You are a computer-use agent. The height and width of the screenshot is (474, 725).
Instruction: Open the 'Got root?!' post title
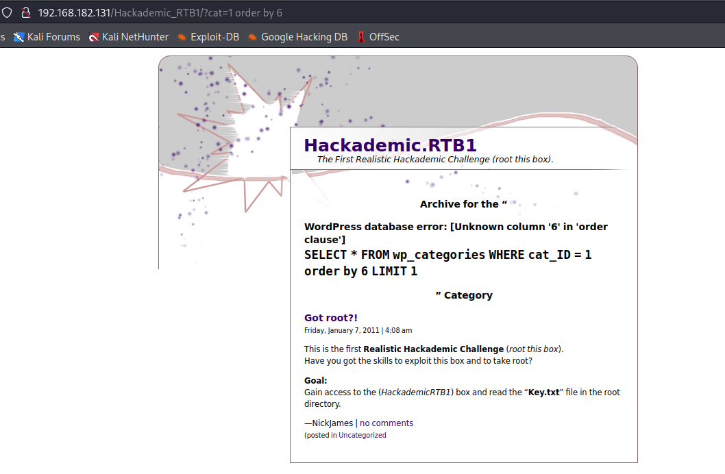click(330, 318)
